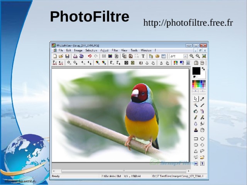This screenshot has width=247, height=185.
Task: Click the Open file folder icon
Action: coord(61,56)
